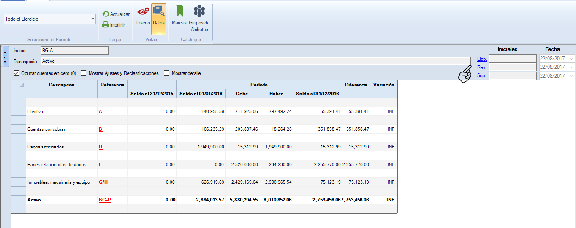This screenshot has width=576, height=228.
Task: Open the Elab. date dropdown
Action: [571, 59]
